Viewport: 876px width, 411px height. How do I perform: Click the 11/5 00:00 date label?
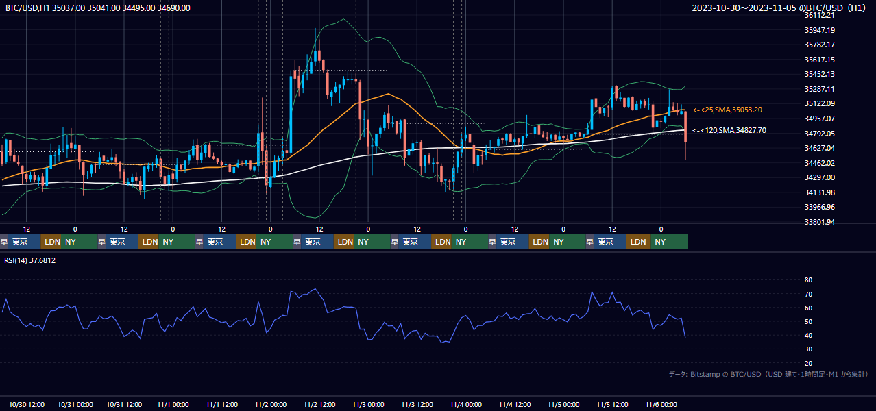(563, 404)
